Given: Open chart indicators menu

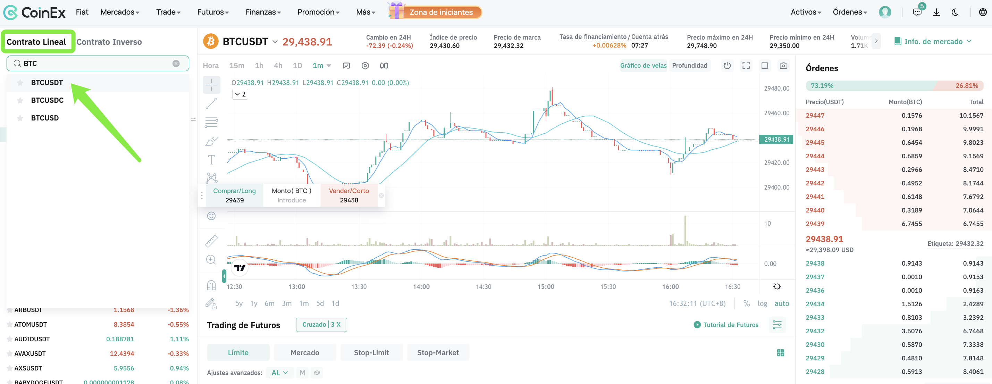Looking at the screenshot, I should pyautogui.click(x=346, y=66).
